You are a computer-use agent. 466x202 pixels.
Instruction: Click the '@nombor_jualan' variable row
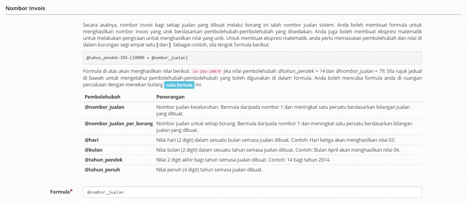(x=104, y=107)
